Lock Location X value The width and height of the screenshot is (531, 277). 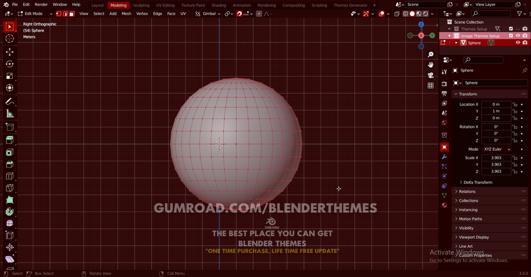[515, 104]
